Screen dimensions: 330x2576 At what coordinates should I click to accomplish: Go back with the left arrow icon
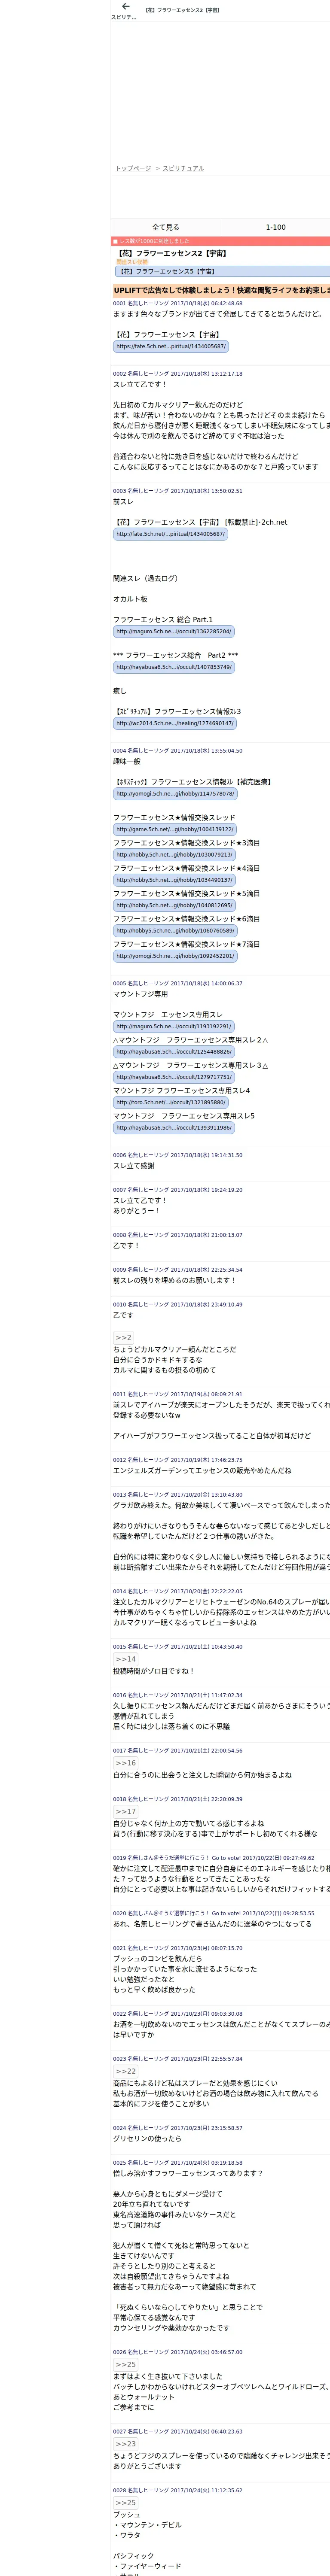[125, 7]
